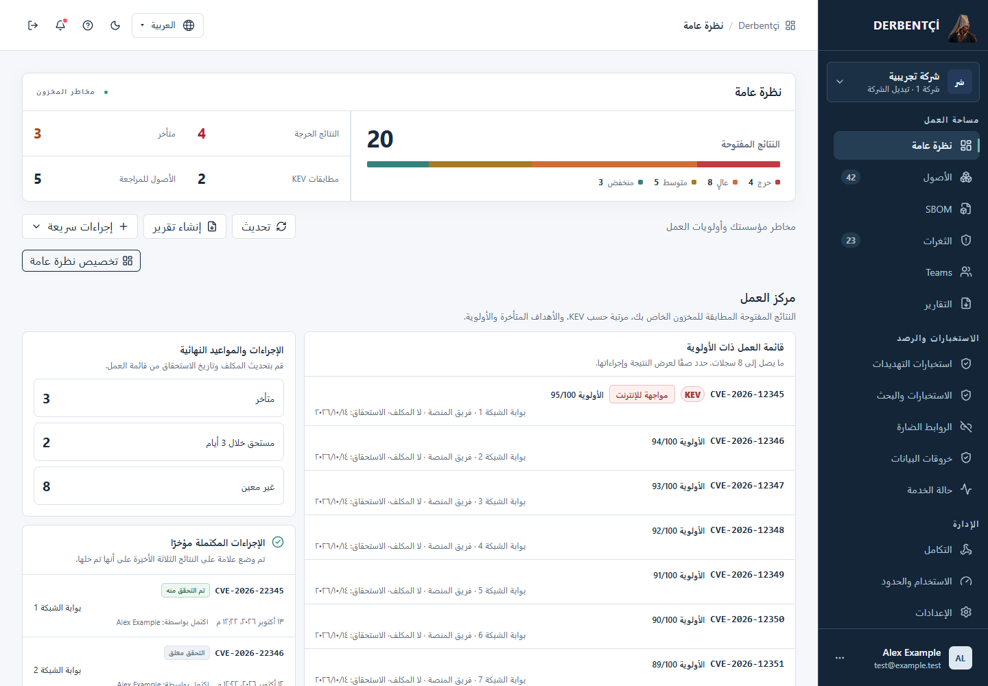Click the teal low segment of findings bar
988x686 pixels.
[398, 165]
